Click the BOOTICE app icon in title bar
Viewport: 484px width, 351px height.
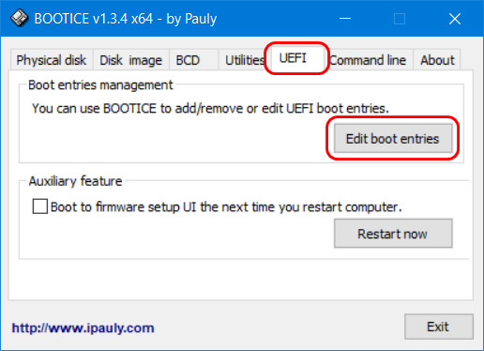tap(20, 18)
